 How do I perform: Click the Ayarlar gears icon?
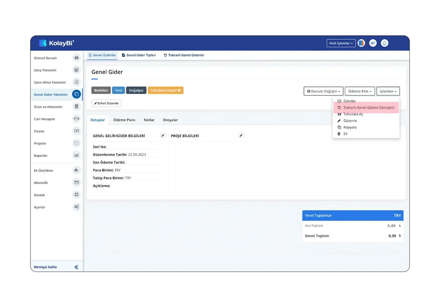[x=76, y=207]
